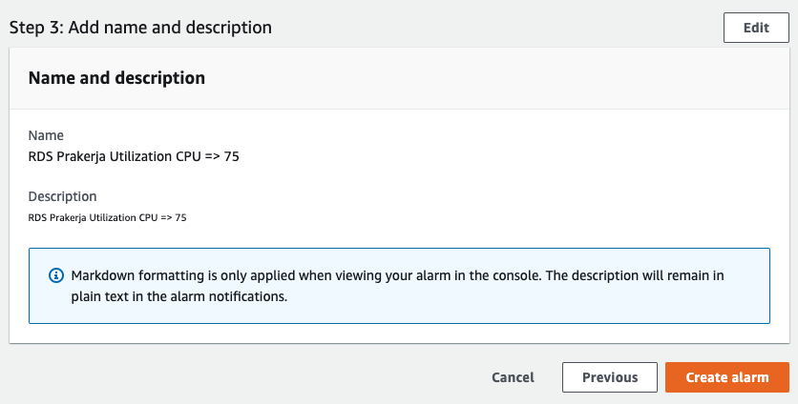Click the 'Name' field label
This screenshot has width=798, height=404.
click(46, 135)
